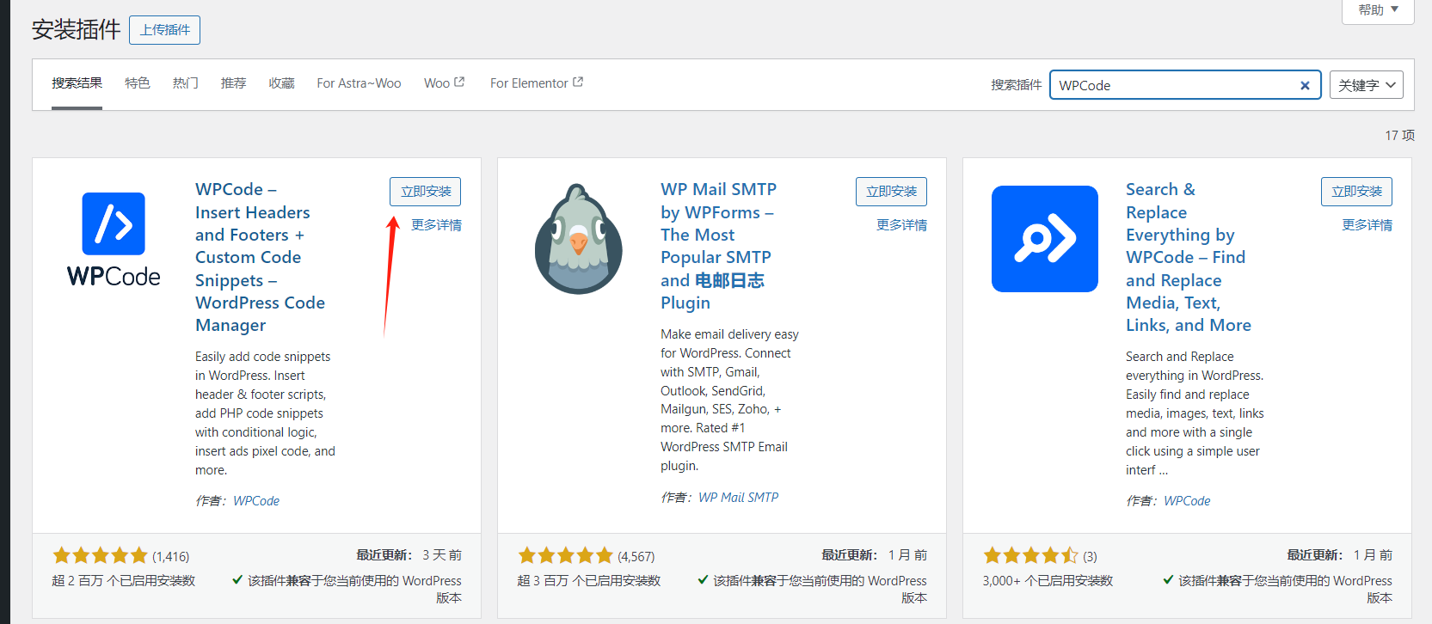This screenshot has width=1432, height=624.
Task: Click the WP Mail SMTP pigeon icon
Action: 579,239
